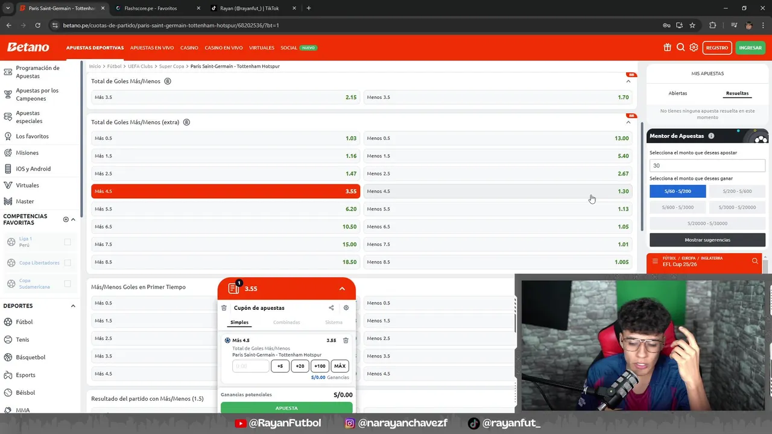Viewport: 772px width, 434px height.
Task: Open Chrome tab search dropdown
Action: coord(8,8)
